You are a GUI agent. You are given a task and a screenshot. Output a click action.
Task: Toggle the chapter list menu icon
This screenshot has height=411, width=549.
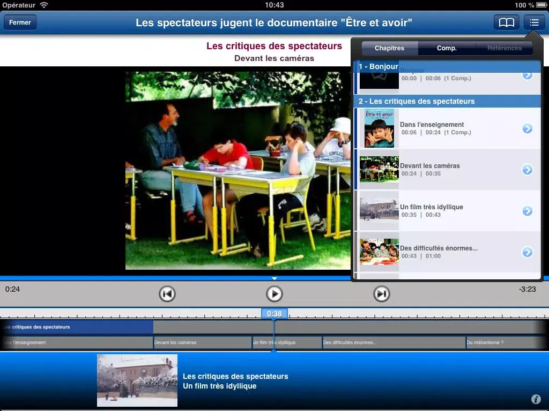[x=534, y=22]
